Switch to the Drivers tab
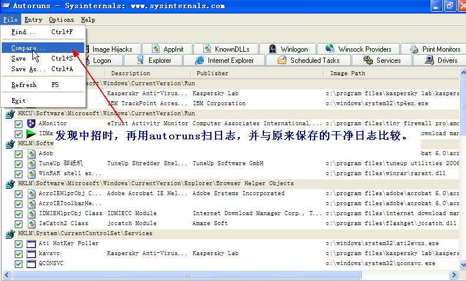The image size is (466, 281). (x=441, y=61)
